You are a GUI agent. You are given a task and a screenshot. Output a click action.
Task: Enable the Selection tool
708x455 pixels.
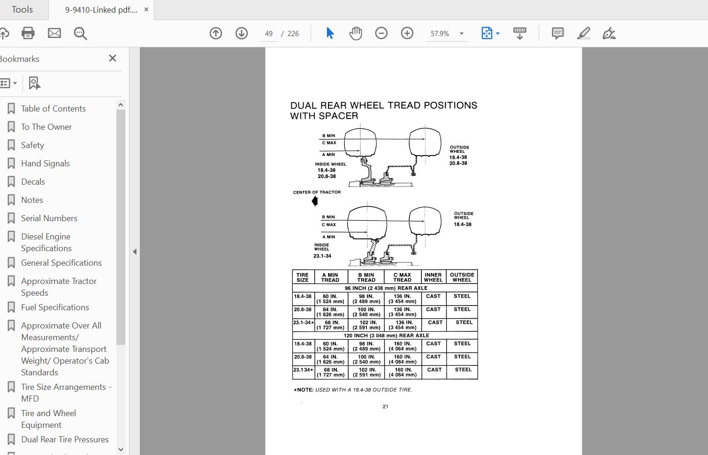[x=329, y=33]
